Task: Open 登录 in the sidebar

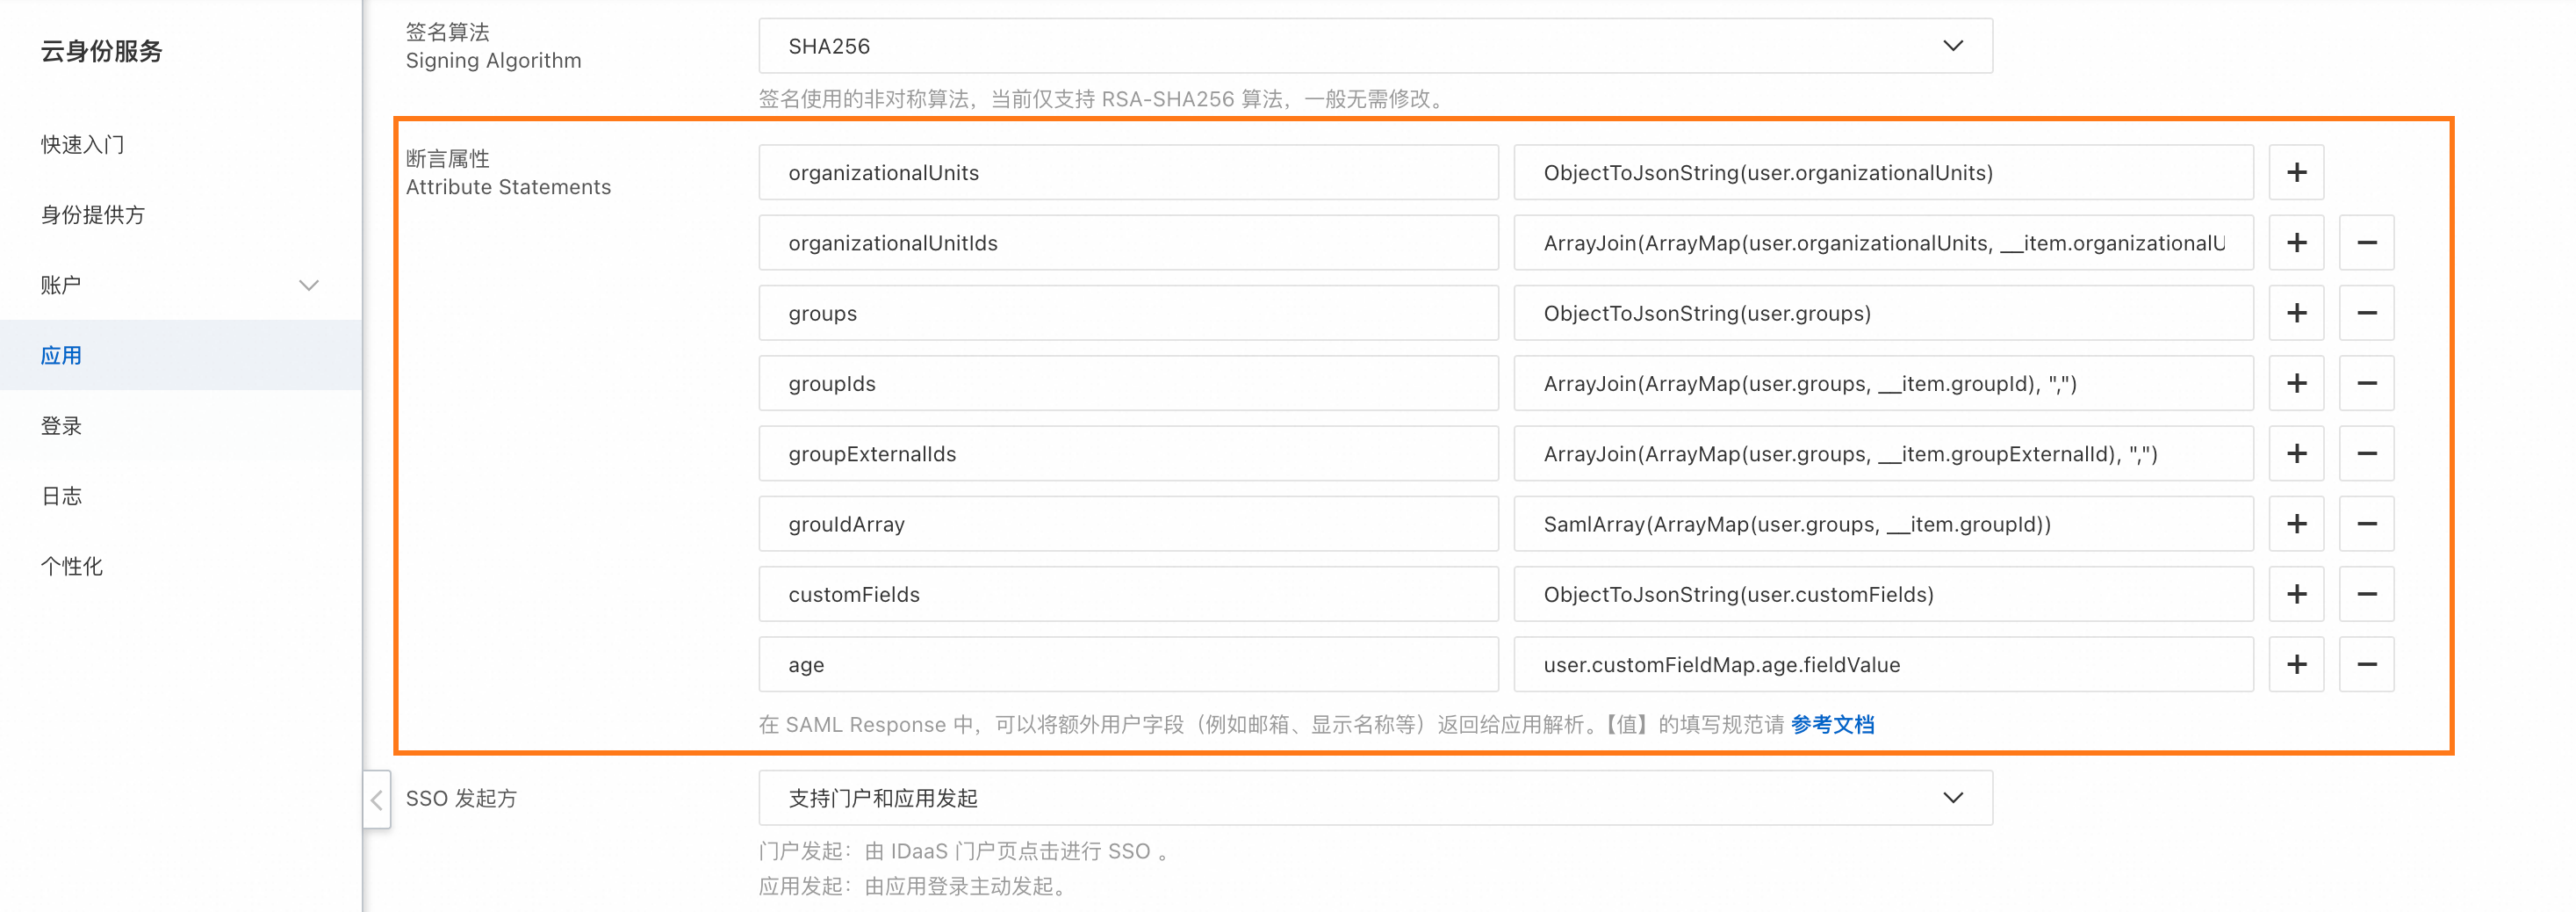Action: pos(181,425)
